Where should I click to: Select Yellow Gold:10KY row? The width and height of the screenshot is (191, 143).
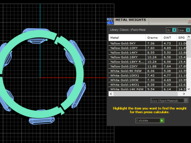(x=148, y=48)
